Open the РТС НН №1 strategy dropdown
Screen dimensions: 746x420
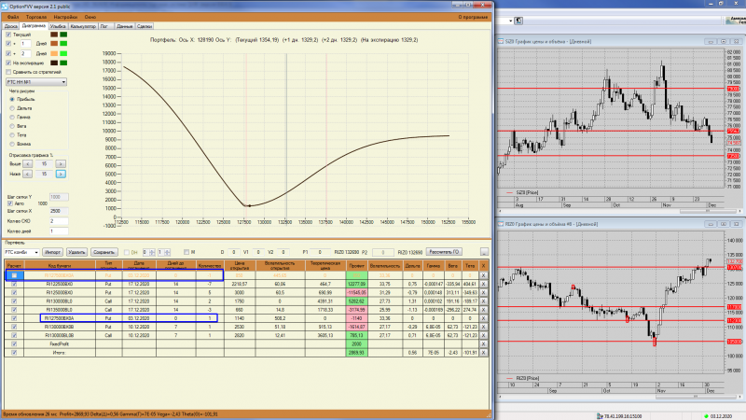point(36,82)
